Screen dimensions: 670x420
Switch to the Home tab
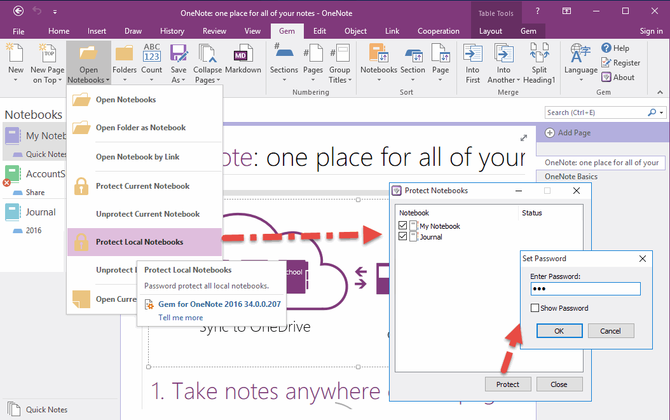[x=59, y=31]
